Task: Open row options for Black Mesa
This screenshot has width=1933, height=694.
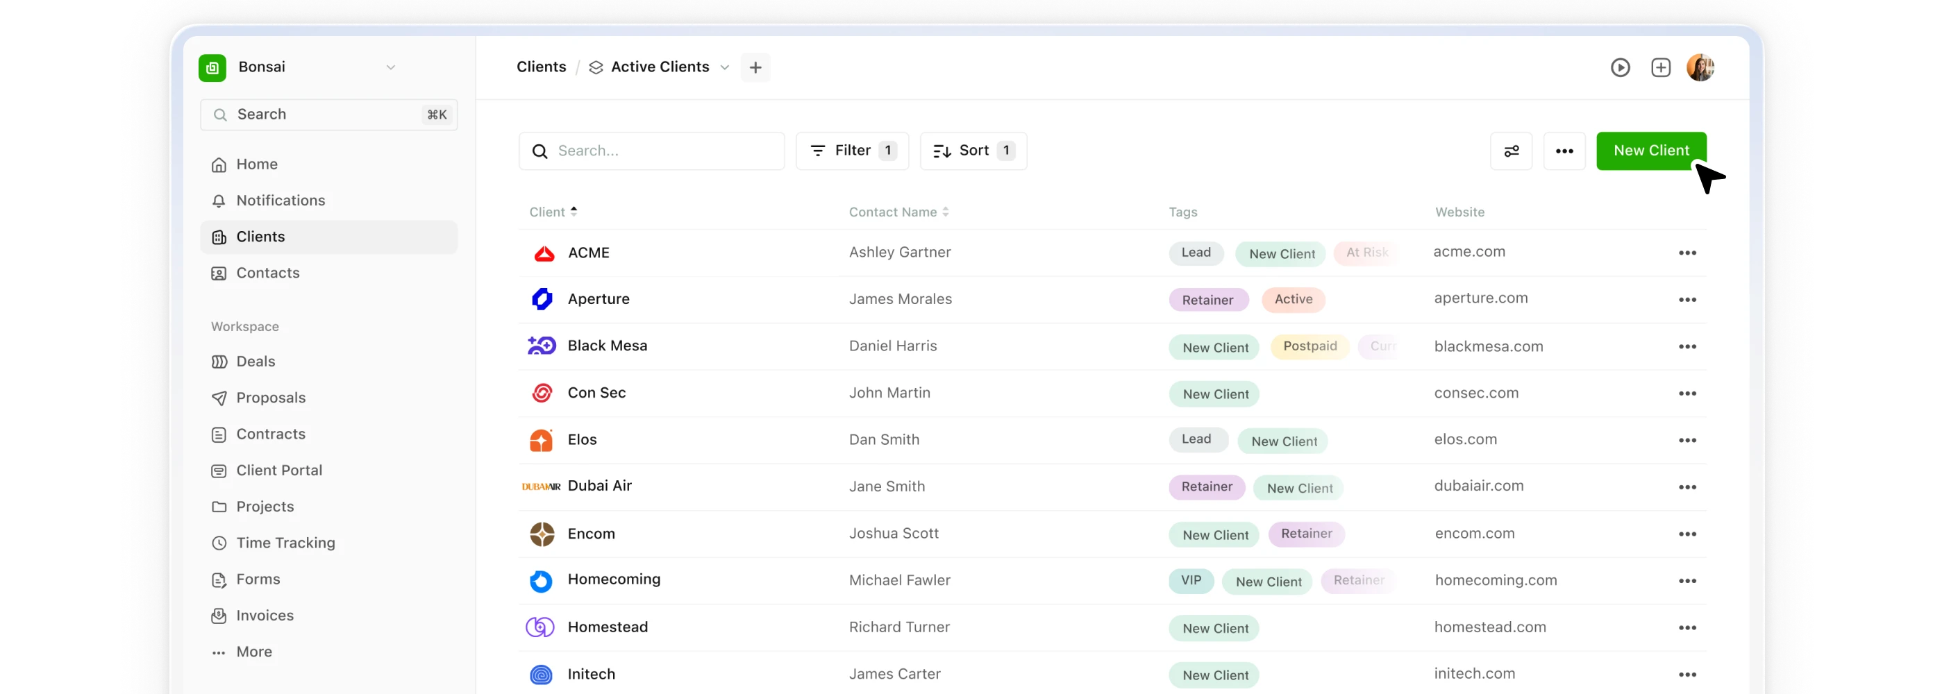Action: [x=1688, y=346]
